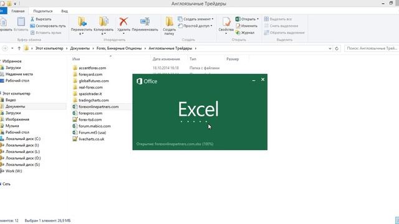The height and width of the screenshot is (224, 399).
Task: Click Move to (Переместить в) icon
Action: click(82, 22)
